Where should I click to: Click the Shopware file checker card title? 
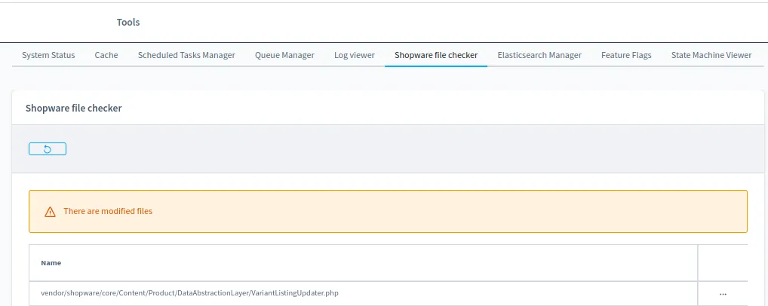[x=74, y=109]
